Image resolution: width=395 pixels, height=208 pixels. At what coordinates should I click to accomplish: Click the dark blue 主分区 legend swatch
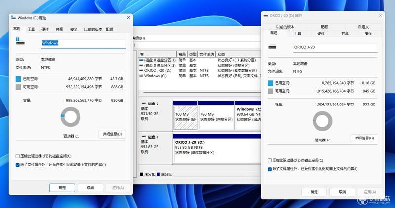point(158,174)
